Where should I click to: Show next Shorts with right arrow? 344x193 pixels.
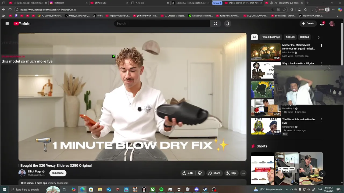(x=322, y=173)
